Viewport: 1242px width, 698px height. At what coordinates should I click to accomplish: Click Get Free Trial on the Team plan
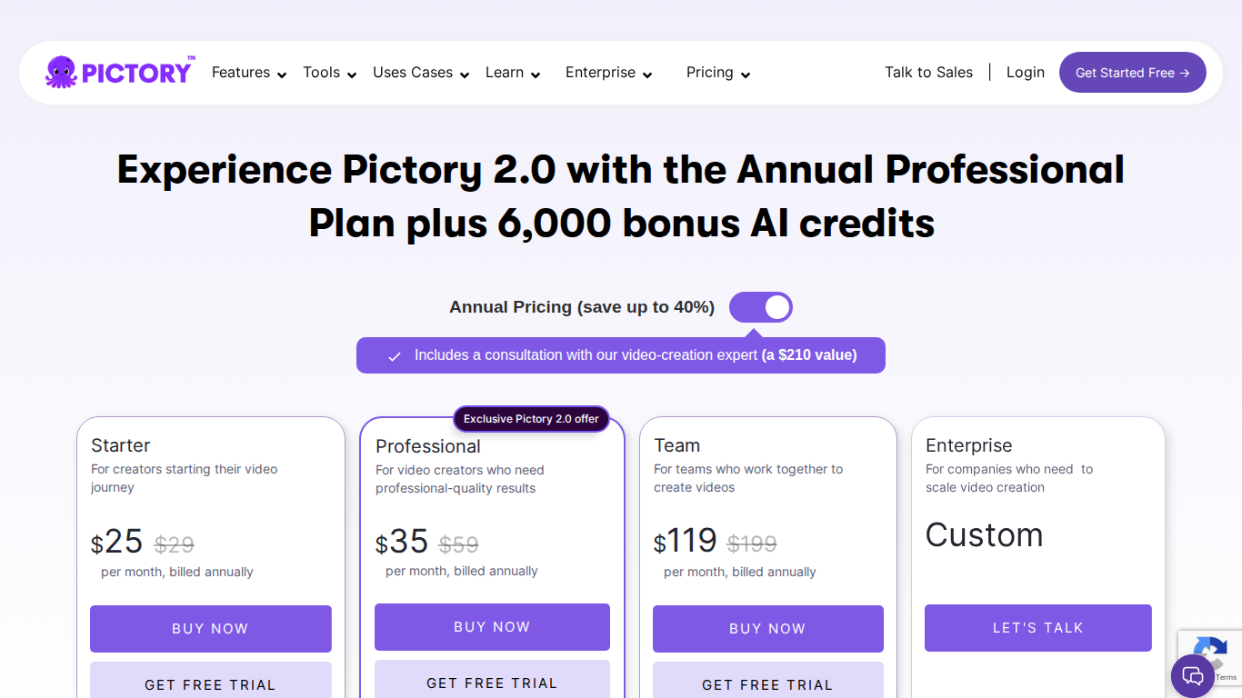tap(767, 684)
